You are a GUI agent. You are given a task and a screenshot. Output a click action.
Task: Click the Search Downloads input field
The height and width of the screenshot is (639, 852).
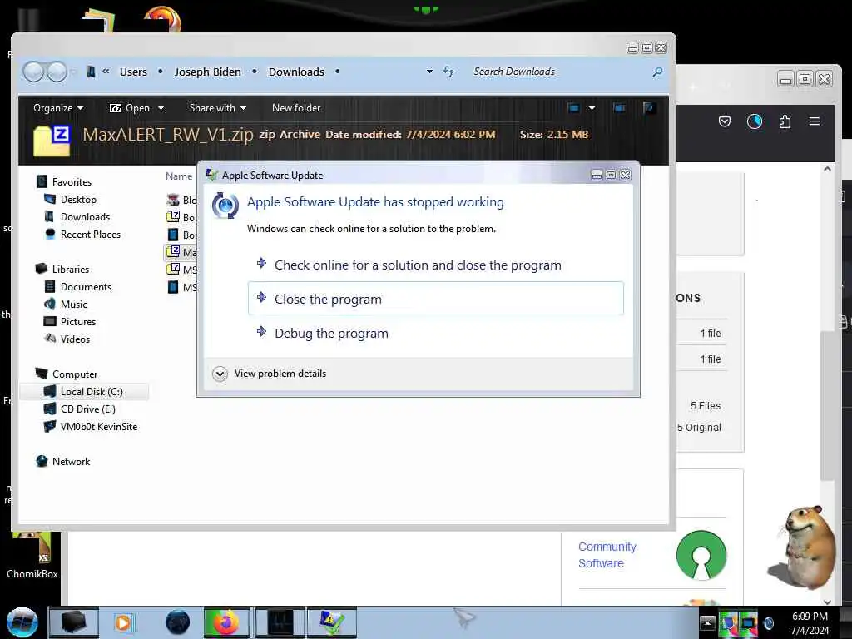click(x=560, y=72)
